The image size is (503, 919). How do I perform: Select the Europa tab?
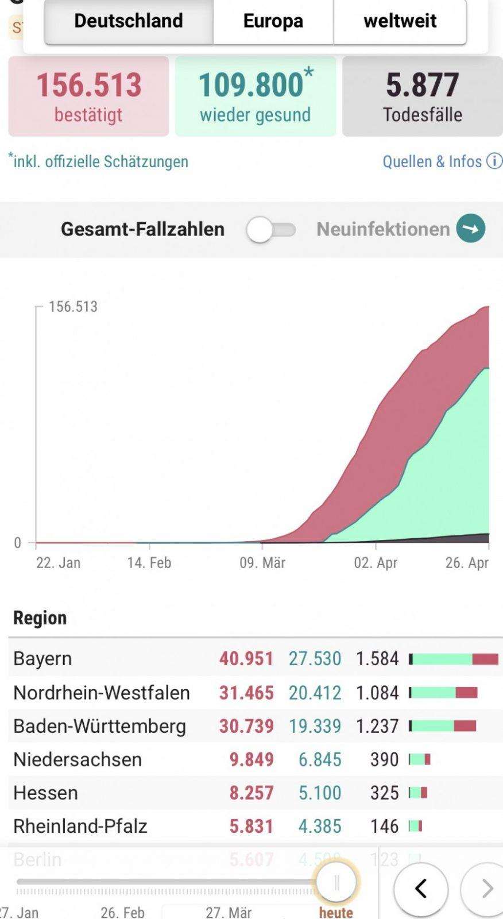(273, 21)
